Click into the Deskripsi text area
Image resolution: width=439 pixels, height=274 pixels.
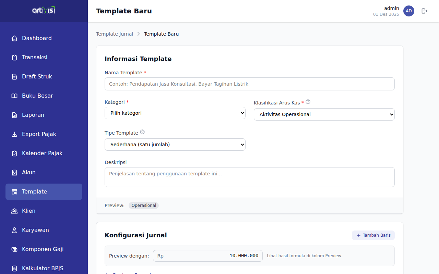(x=249, y=177)
